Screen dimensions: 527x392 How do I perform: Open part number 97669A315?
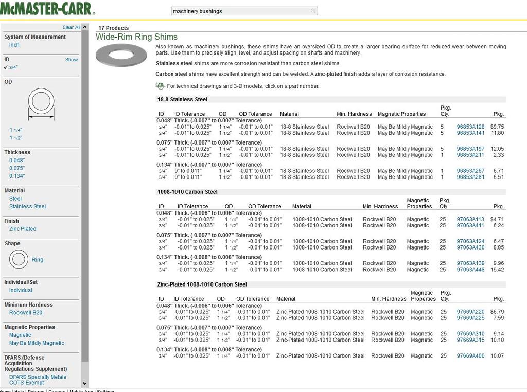[470, 340]
